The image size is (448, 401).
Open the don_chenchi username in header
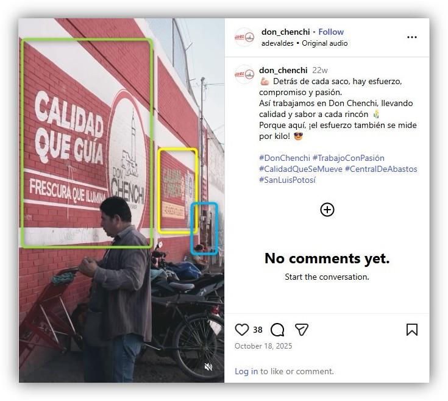pyautogui.click(x=285, y=32)
